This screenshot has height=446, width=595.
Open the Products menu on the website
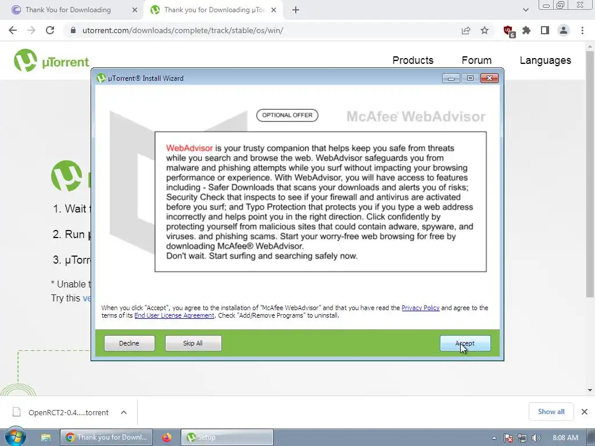click(x=413, y=60)
